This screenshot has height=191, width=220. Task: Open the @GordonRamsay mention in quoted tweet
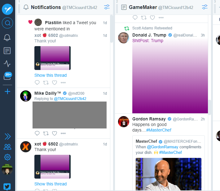pos(163,147)
